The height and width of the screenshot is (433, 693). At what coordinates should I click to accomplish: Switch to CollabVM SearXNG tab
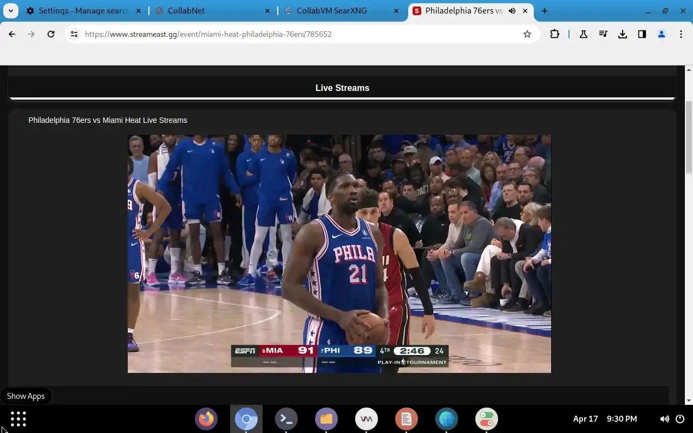pyautogui.click(x=342, y=11)
